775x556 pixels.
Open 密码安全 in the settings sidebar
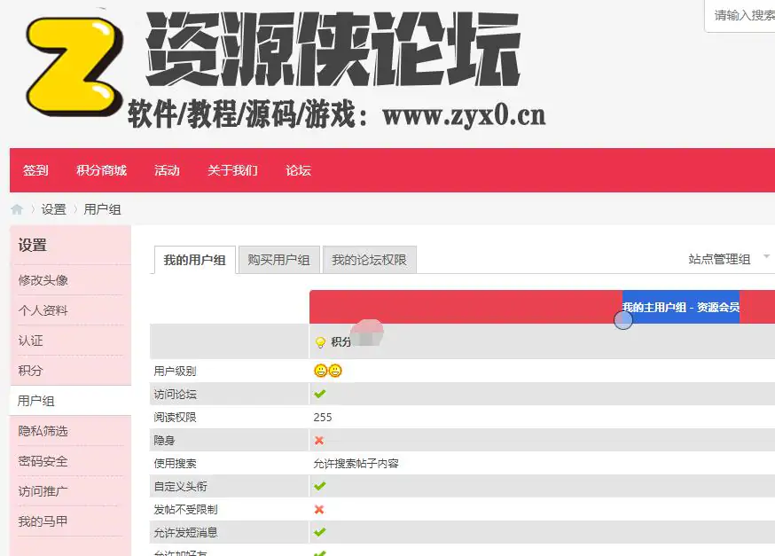point(43,461)
